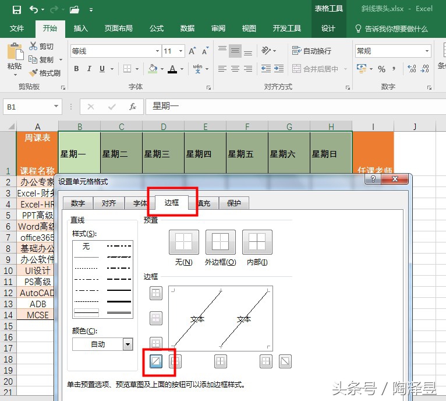Click the Decrease Font Size icon
This screenshot has height=401, width=446.
(x=205, y=51)
